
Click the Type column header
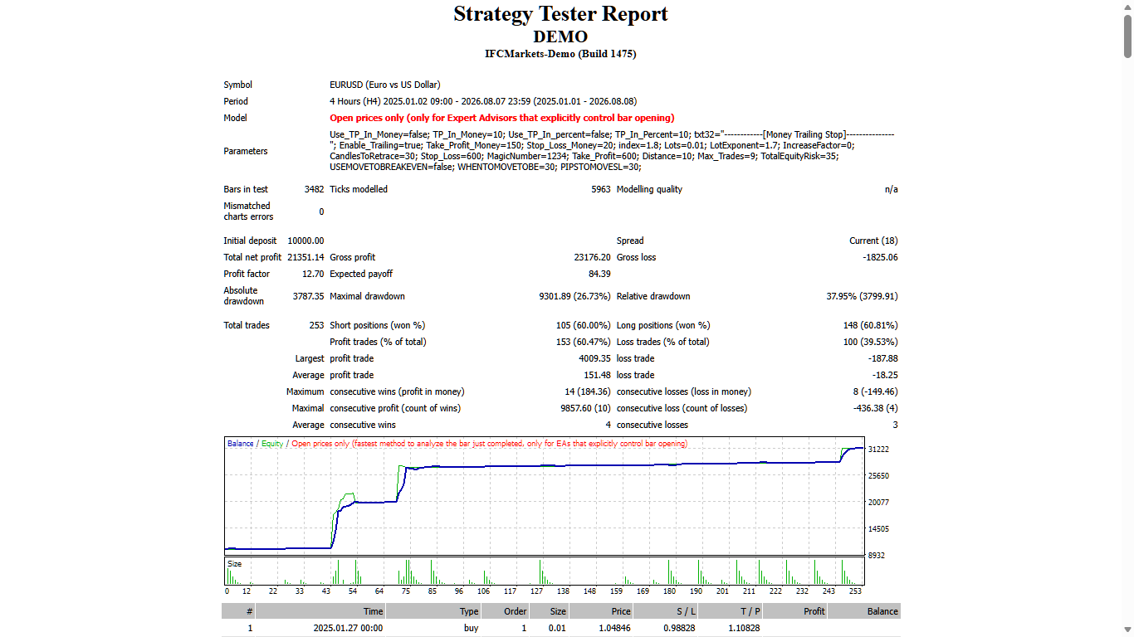(433, 611)
